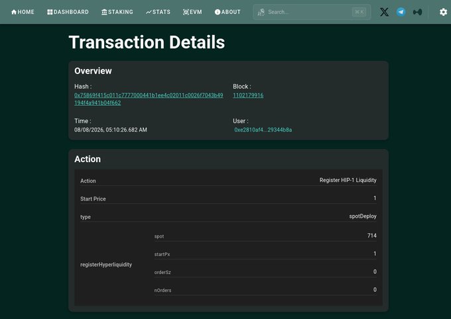Select the time value 08/08/2026, 05:10:26.682 AM
Image resolution: width=451 pixels, height=319 pixels.
(x=111, y=130)
